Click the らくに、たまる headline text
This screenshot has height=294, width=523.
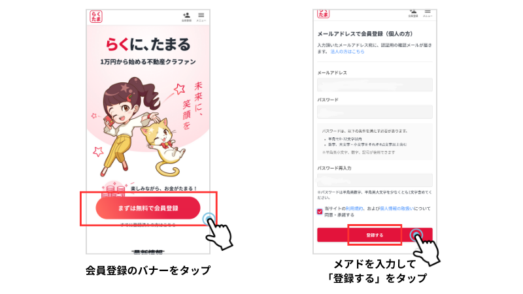coord(148,44)
